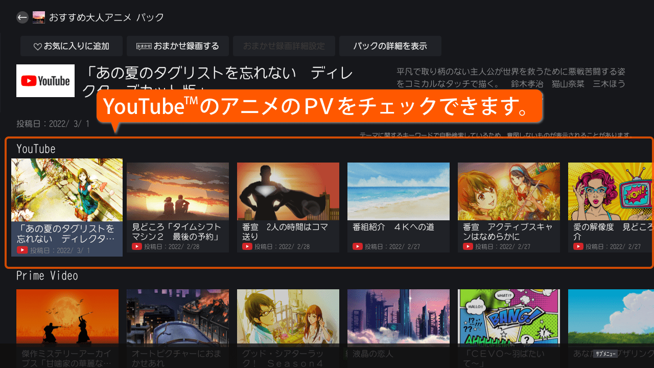Open the superhero silhouette thumbnail
This screenshot has width=654, height=368.
pyautogui.click(x=288, y=191)
